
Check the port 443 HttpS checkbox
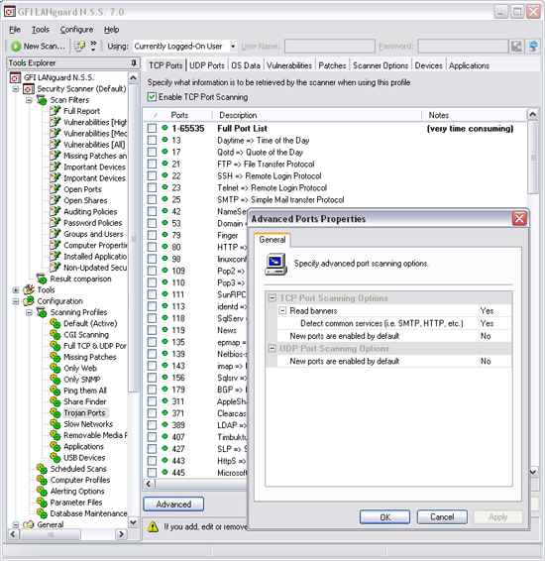pos(152,461)
